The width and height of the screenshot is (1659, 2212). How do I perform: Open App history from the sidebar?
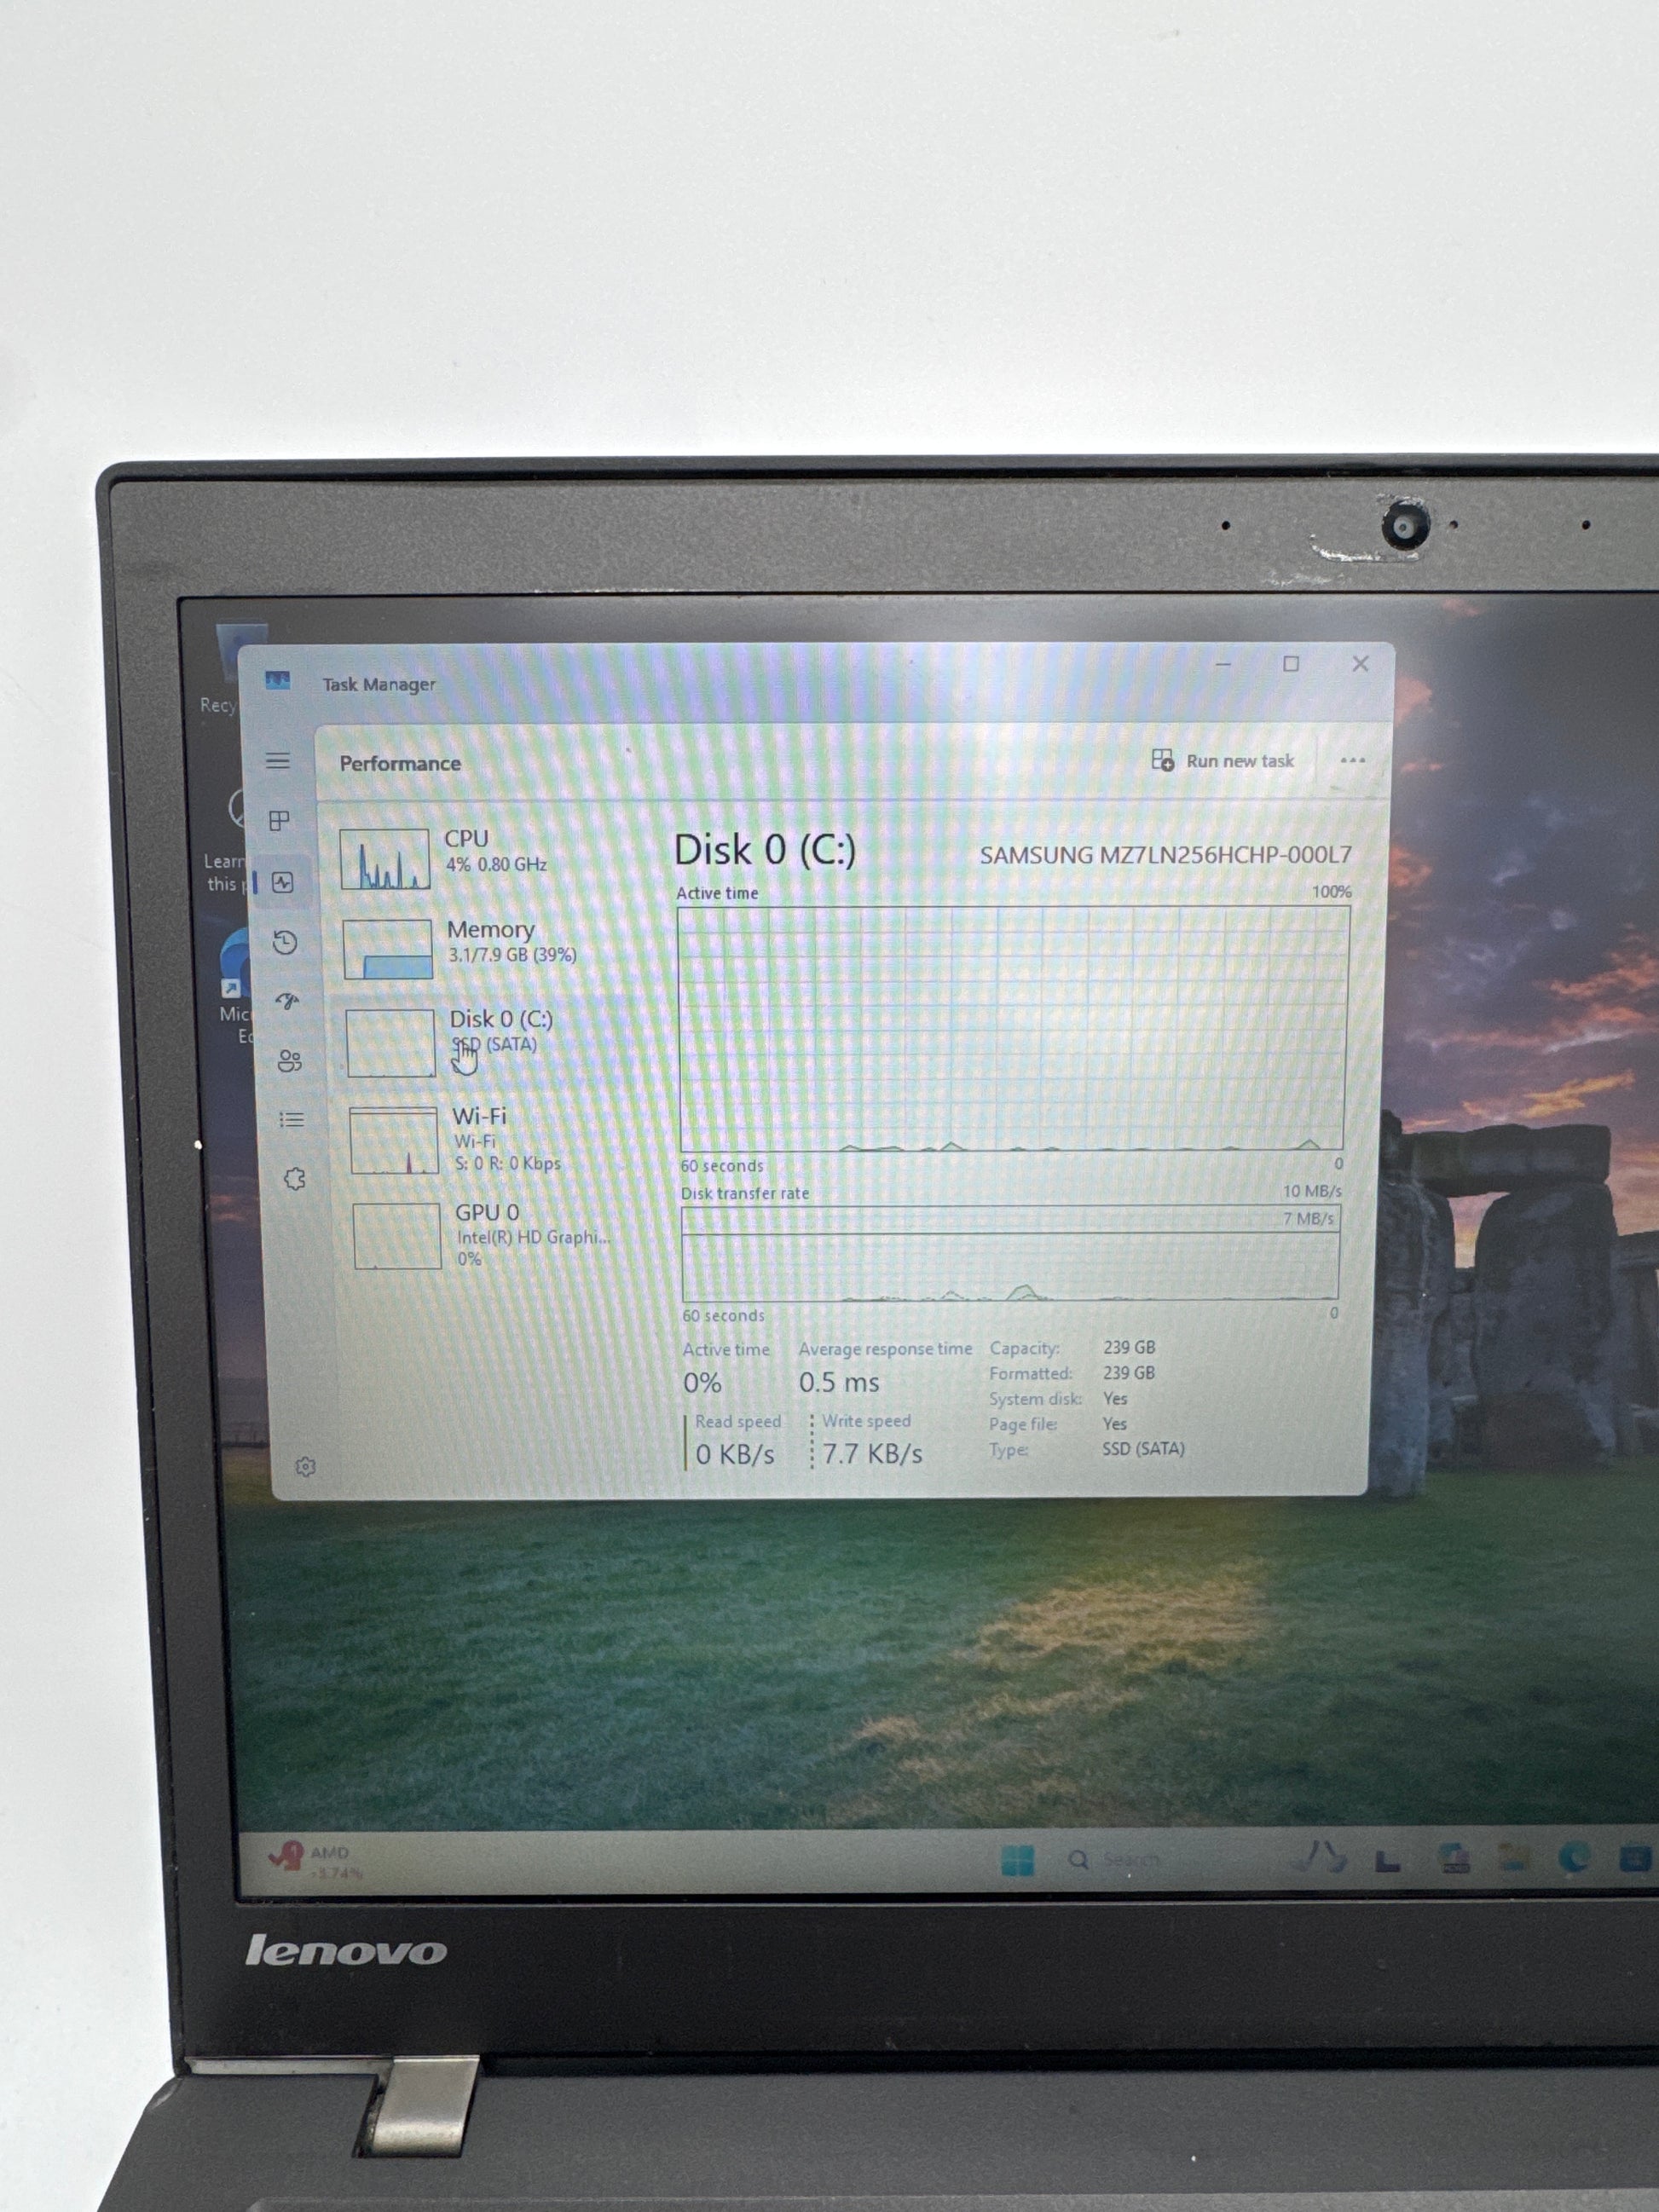(x=285, y=942)
